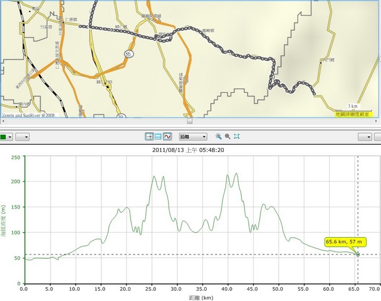Click the splitter handle between map and graph
The height and width of the screenshot is (301, 381).
(x=190, y=120)
